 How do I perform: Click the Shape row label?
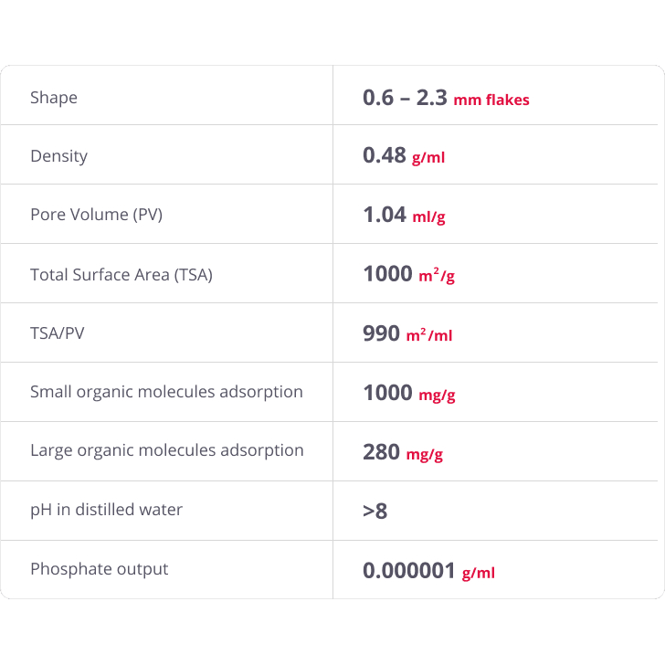point(54,98)
